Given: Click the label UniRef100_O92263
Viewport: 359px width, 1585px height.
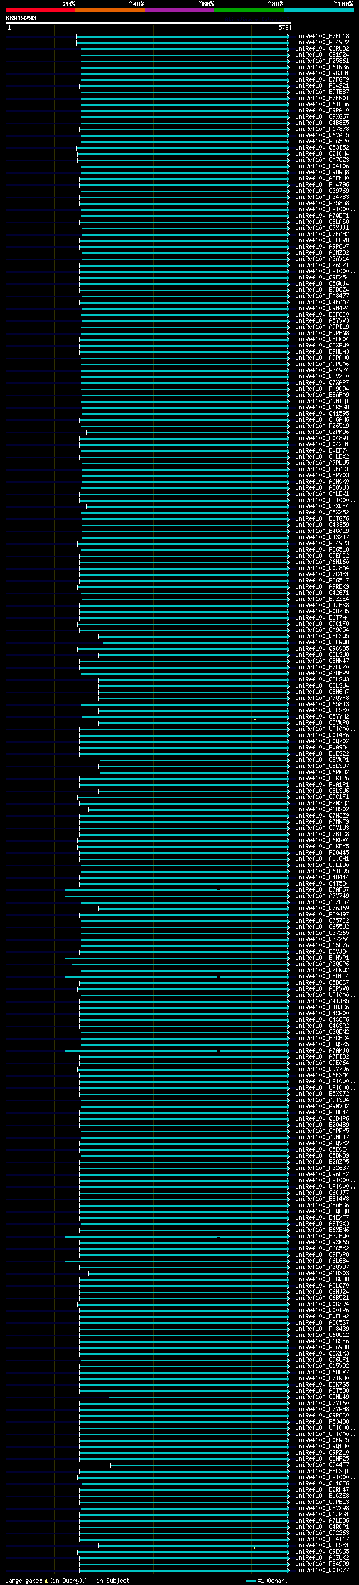Looking at the screenshot, I should [322, 1533].
